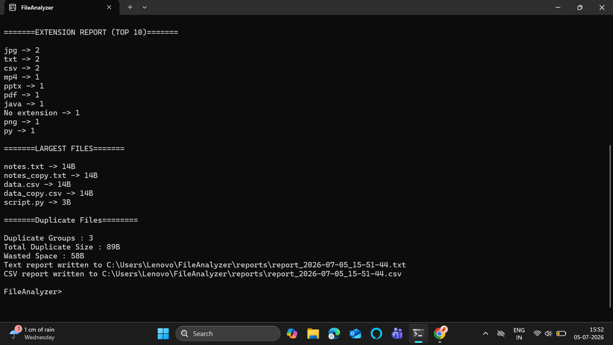Select the FileAnalyzer terminal tab
Screen dimensions: 613x345
pyautogui.click(x=62, y=7)
